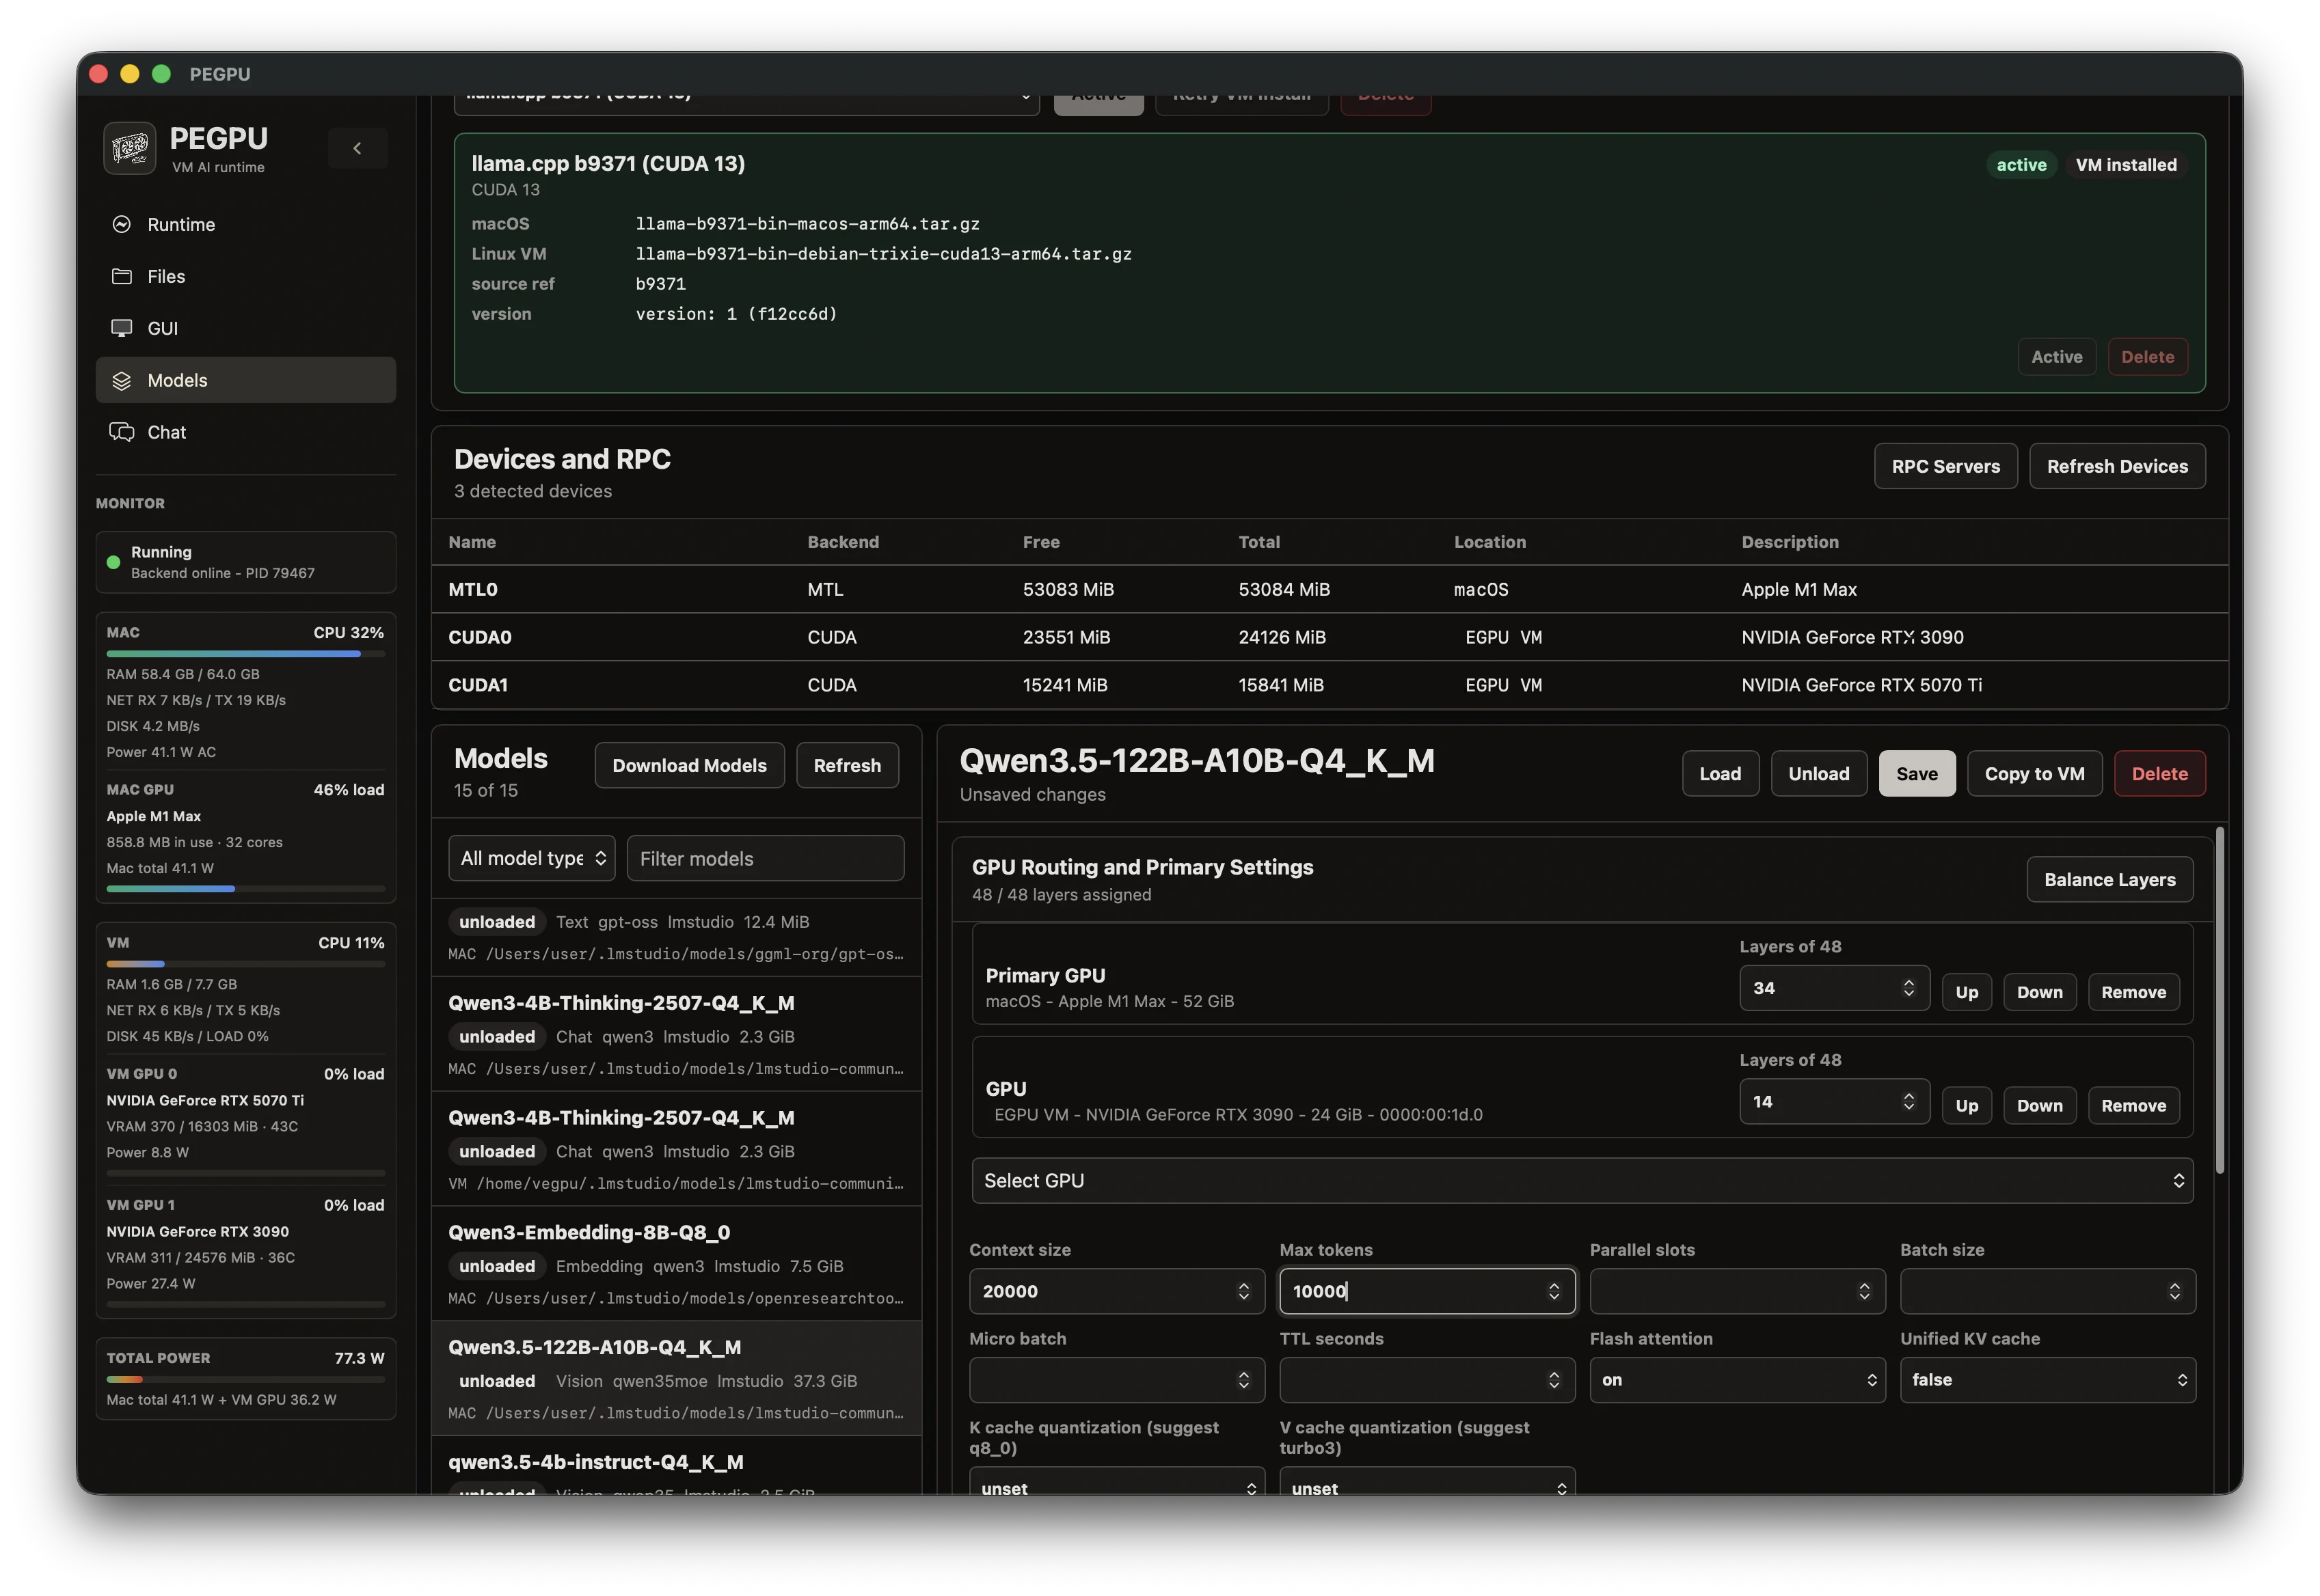Click the Micro batch stepper arrows
2320x1596 pixels.
click(1243, 1380)
